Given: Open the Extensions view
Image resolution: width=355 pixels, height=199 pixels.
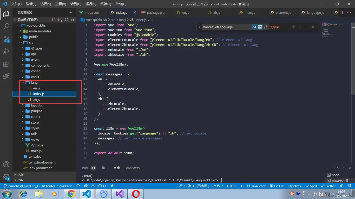Looking at the screenshot, I should 6,64.
